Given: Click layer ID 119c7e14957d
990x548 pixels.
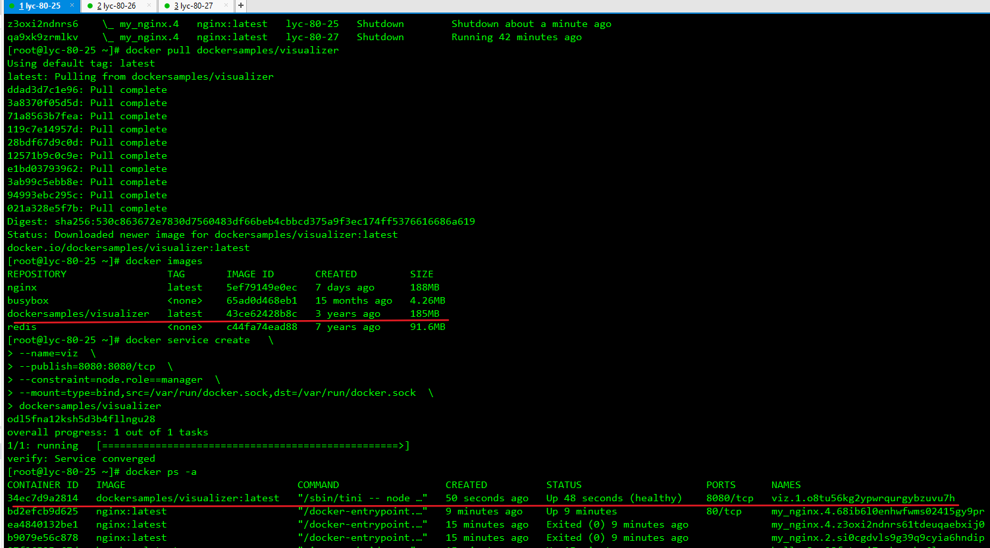Looking at the screenshot, I should (43, 129).
